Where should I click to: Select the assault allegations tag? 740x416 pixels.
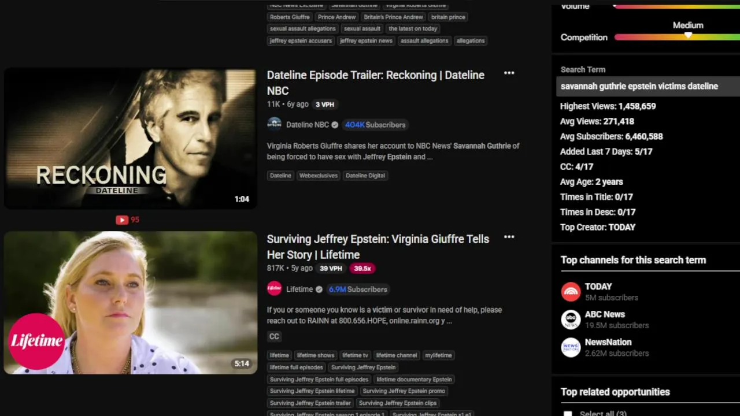(x=424, y=41)
